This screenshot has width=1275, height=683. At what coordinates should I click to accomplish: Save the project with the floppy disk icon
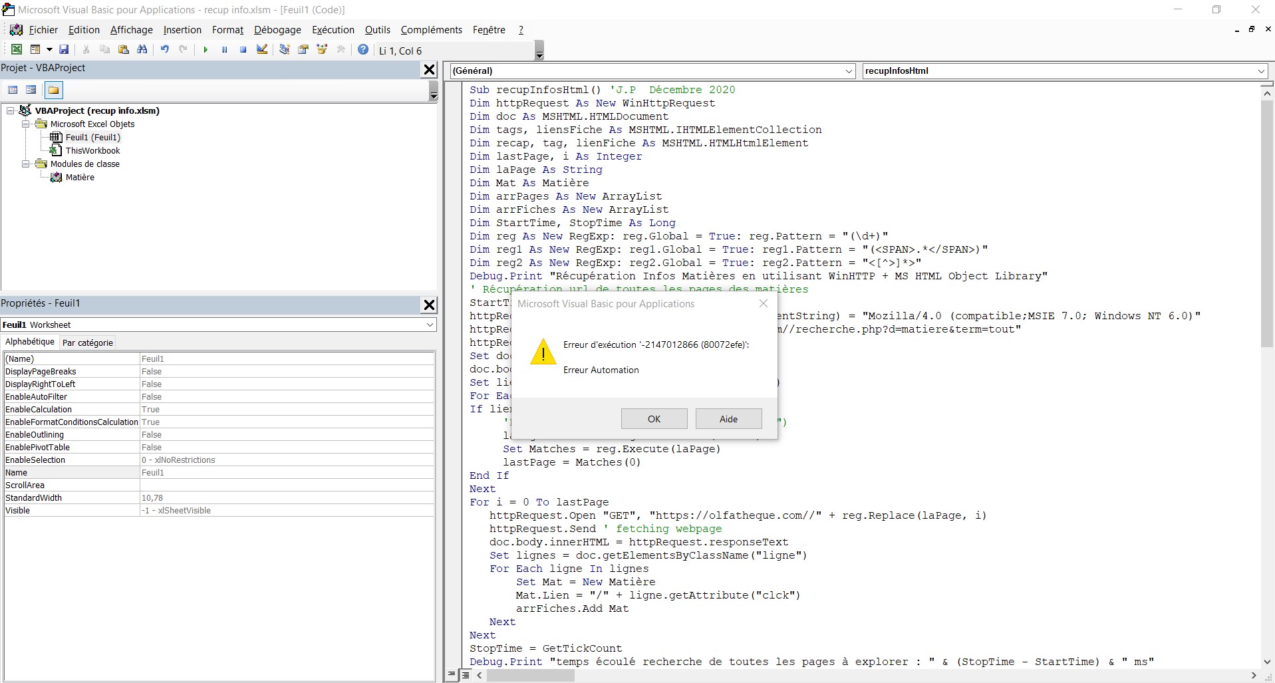(64, 50)
